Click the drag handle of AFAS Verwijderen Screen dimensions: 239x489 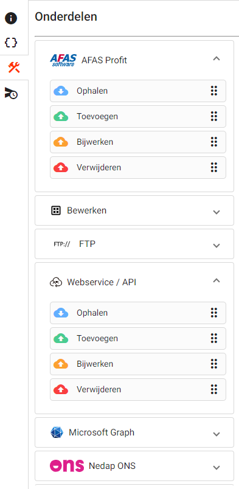tap(213, 167)
